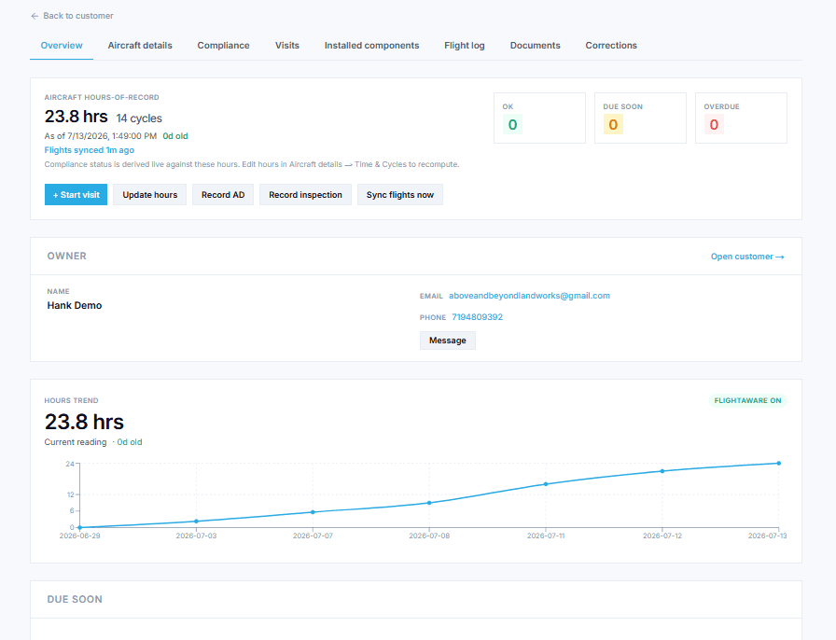Screen dimensions: 836x640
Task: Click the FlightAware ON badge
Action: pos(747,400)
